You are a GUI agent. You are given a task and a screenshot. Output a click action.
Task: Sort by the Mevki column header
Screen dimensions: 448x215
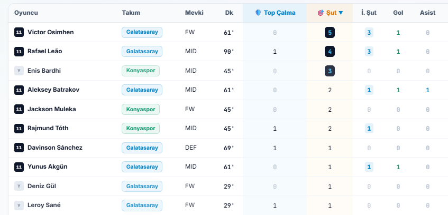point(194,13)
